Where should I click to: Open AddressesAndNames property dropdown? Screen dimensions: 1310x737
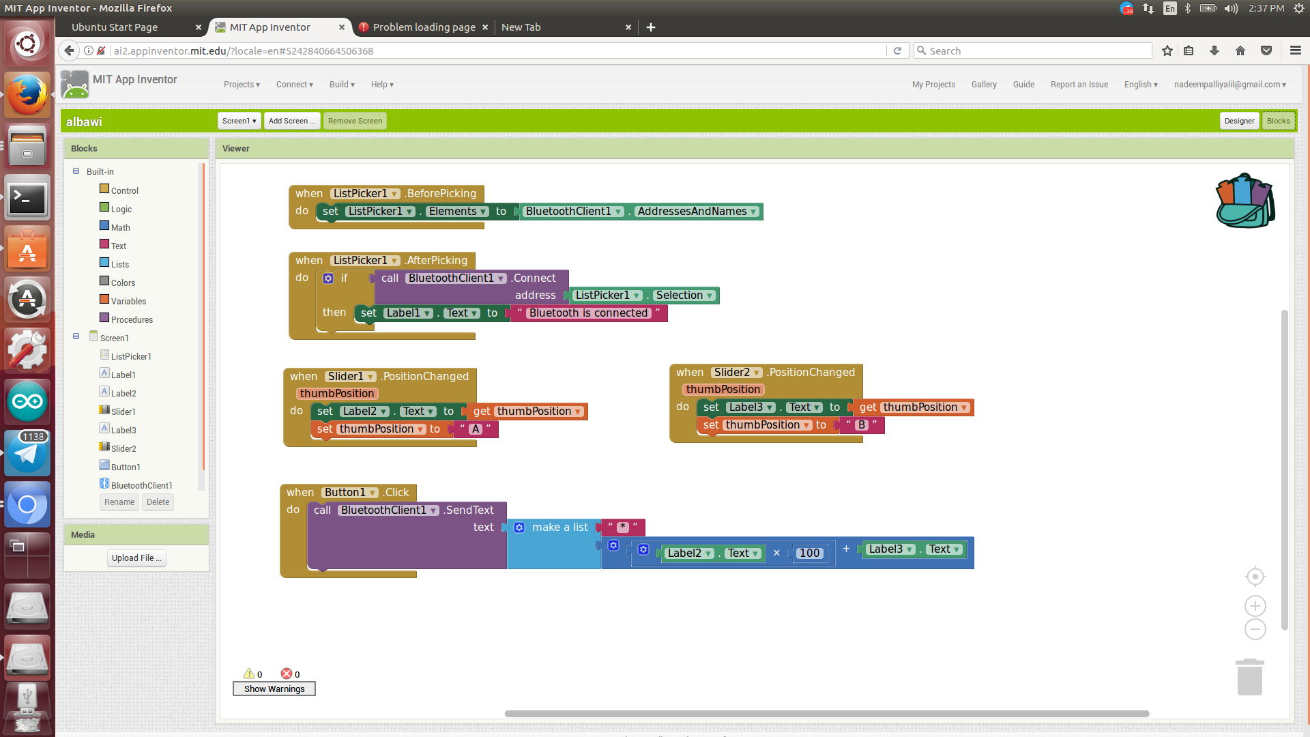(x=697, y=212)
